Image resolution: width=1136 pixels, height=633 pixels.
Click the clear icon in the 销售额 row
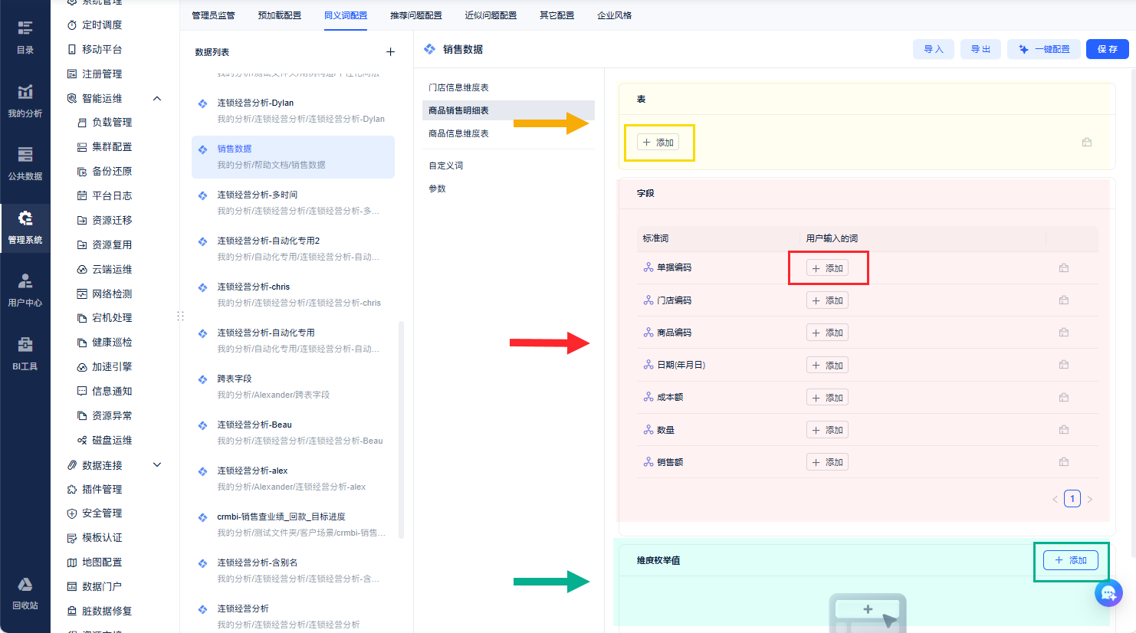click(1064, 462)
